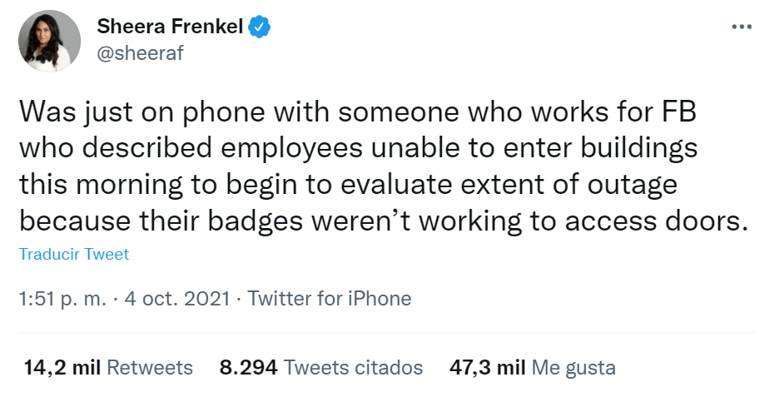
Task: View the Retweets list
Action: [x=150, y=367]
